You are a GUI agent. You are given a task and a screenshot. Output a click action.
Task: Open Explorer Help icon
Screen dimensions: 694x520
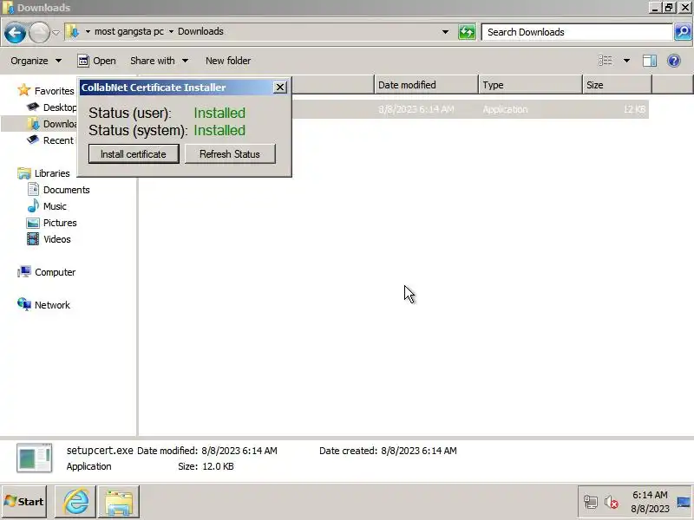tap(674, 61)
